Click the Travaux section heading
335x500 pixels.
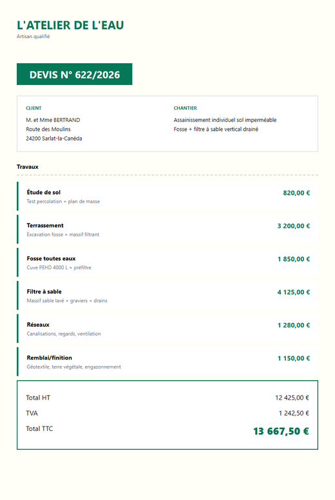[x=28, y=167]
